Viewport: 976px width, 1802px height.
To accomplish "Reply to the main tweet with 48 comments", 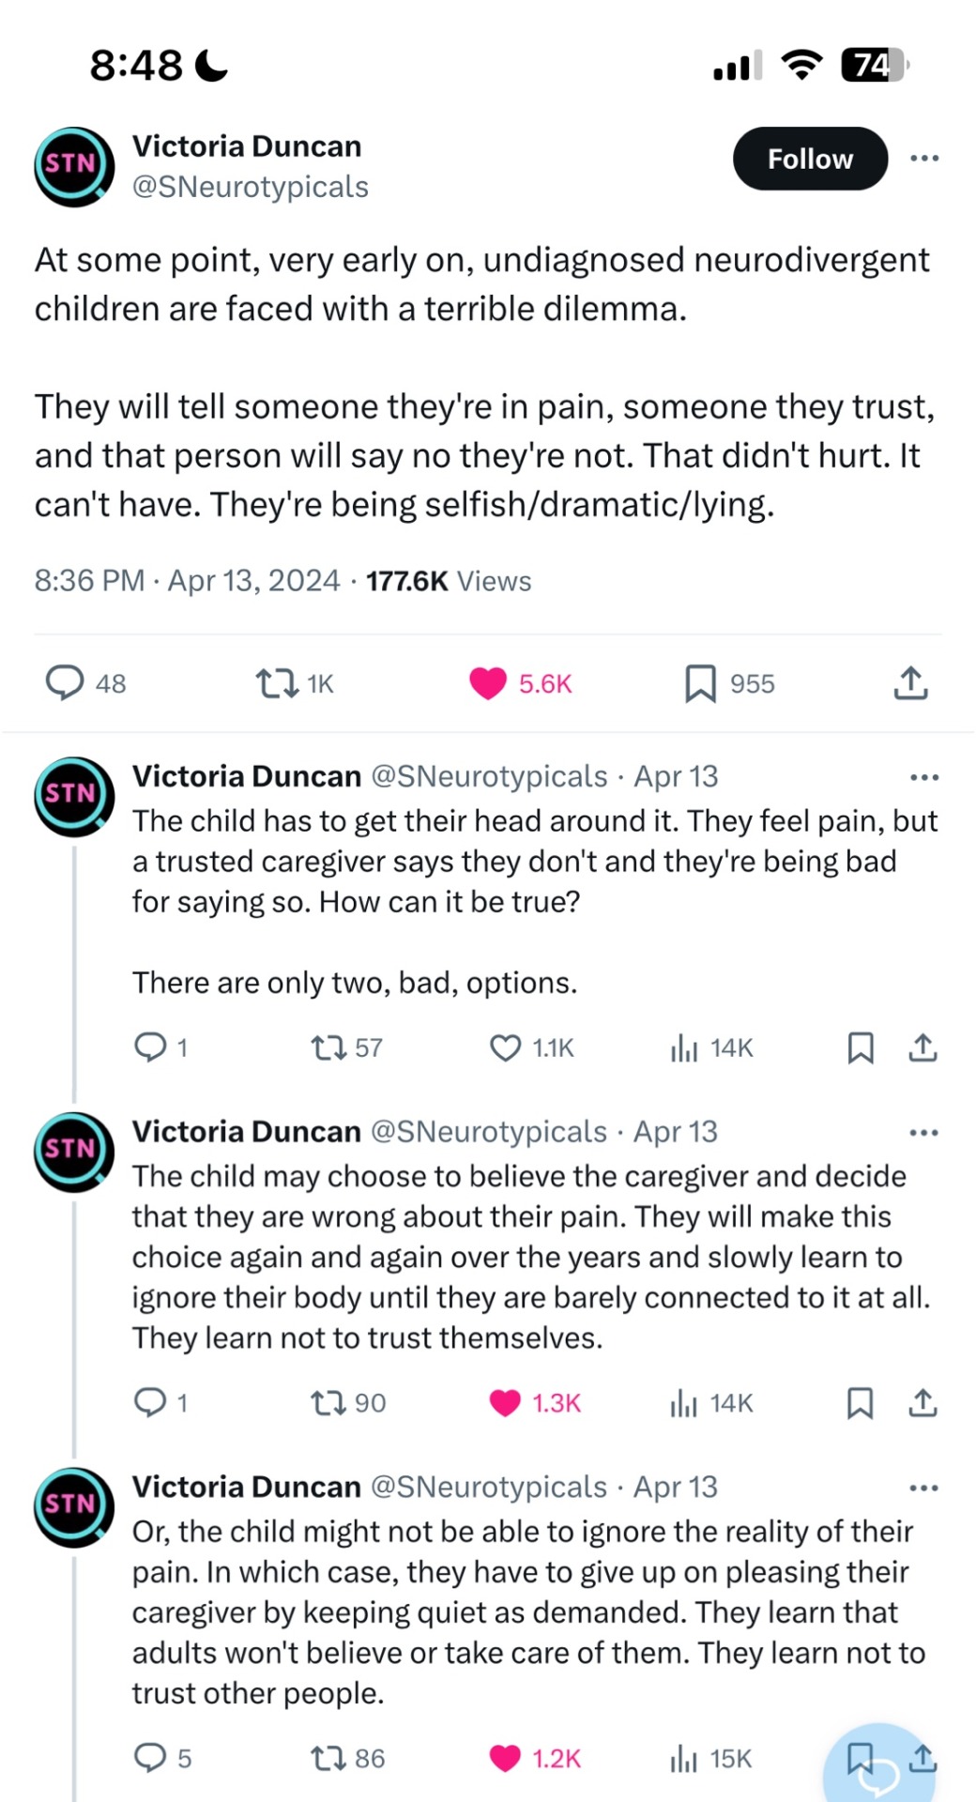I will pyautogui.click(x=65, y=683).
